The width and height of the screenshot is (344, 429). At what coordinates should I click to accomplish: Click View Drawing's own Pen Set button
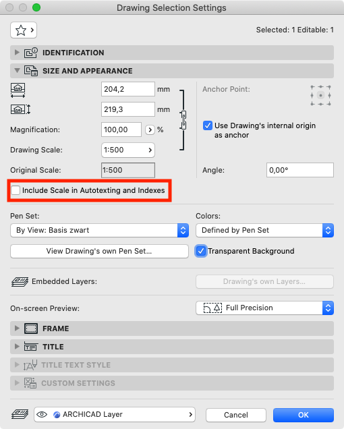point(99,251)
